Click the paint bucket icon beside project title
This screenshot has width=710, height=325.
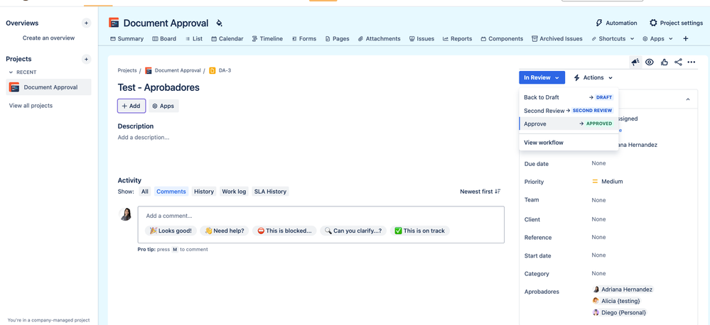tap(219, 23)
